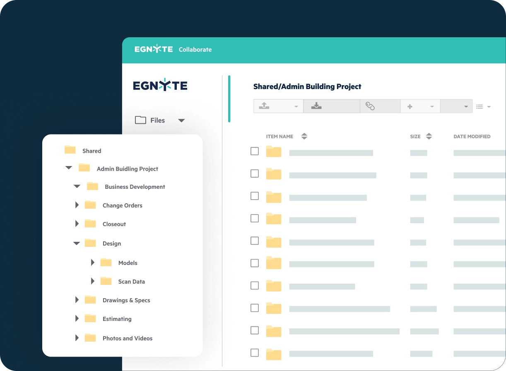Select the Download icon

point(317,106)
